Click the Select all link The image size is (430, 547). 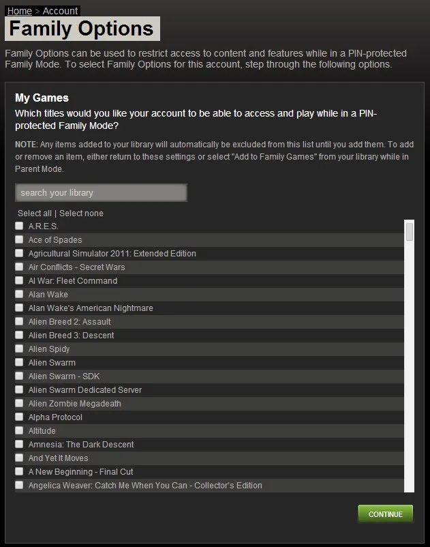[x=35, y=213]
